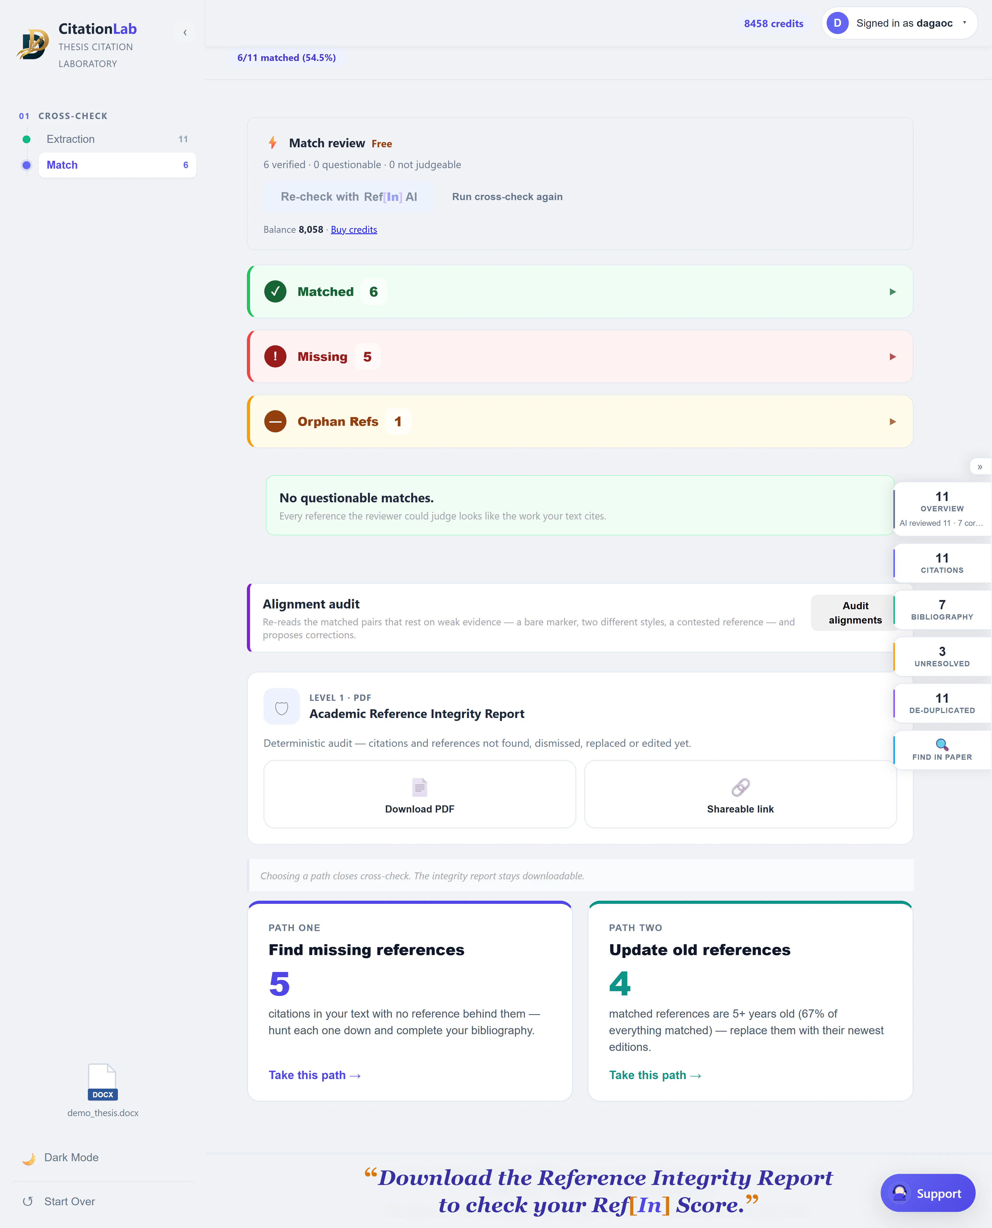Click the red exclamation Missing icon
The image size is (992, 1228).
pos(275,356)
